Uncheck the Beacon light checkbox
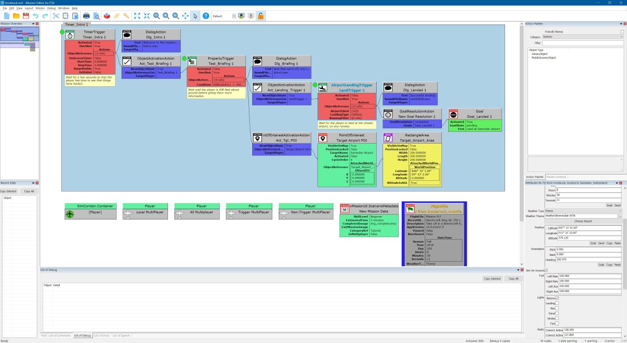The image size is (627, 343). point(557,298)
